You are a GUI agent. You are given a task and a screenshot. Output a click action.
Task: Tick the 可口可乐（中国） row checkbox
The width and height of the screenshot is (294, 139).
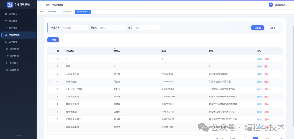coord(50,89)
